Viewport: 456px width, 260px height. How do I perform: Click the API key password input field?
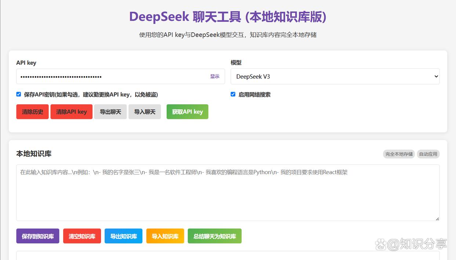pos(120,76)
